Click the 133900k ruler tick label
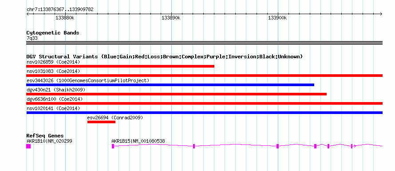The image size is (395, 171). (x=277, y=18)
